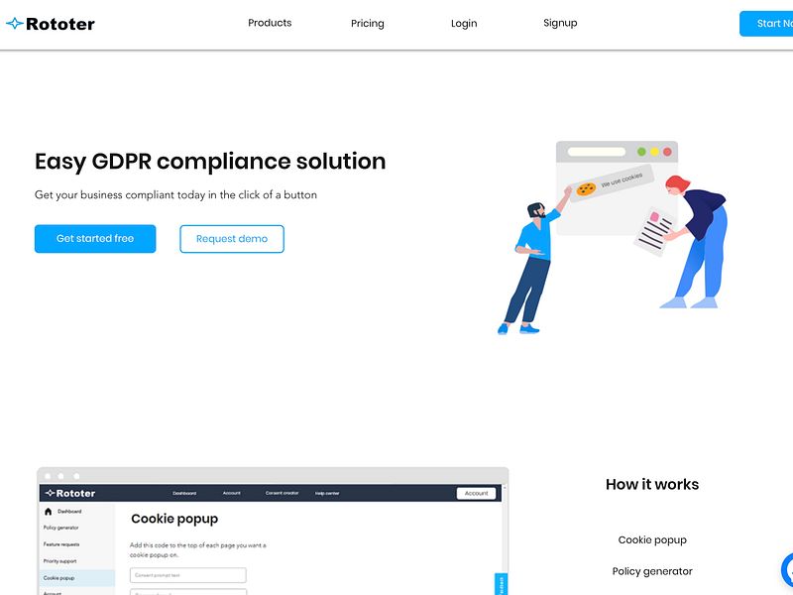The image size is (793, 595).
Task: Open the Login page
Action: tap(464, 23)
